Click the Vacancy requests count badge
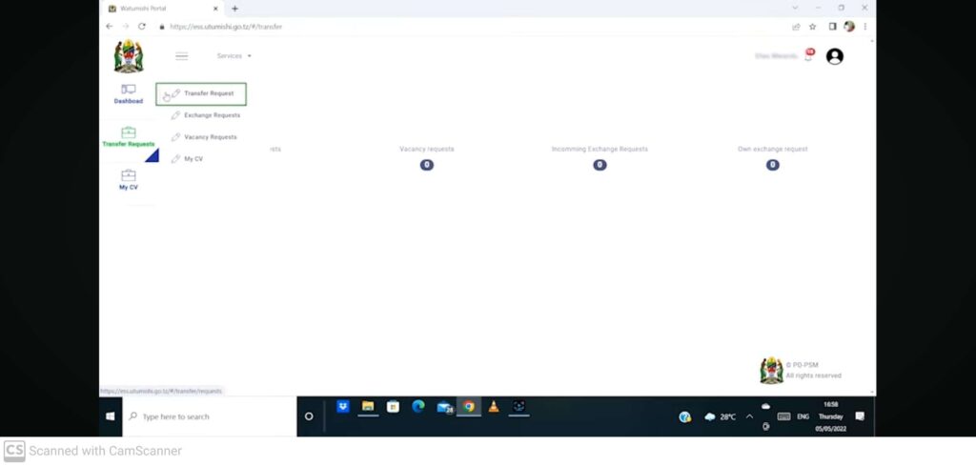Image resolution: width=976 pixels, height=466 pixels. tap(426, 165)
